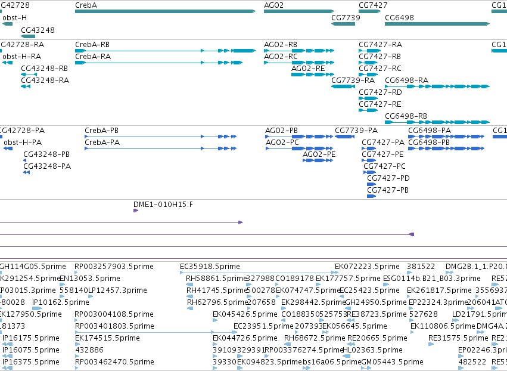Click the CG7739-RA transcript label
Viewport: 507px width, 371px height.
353,81
